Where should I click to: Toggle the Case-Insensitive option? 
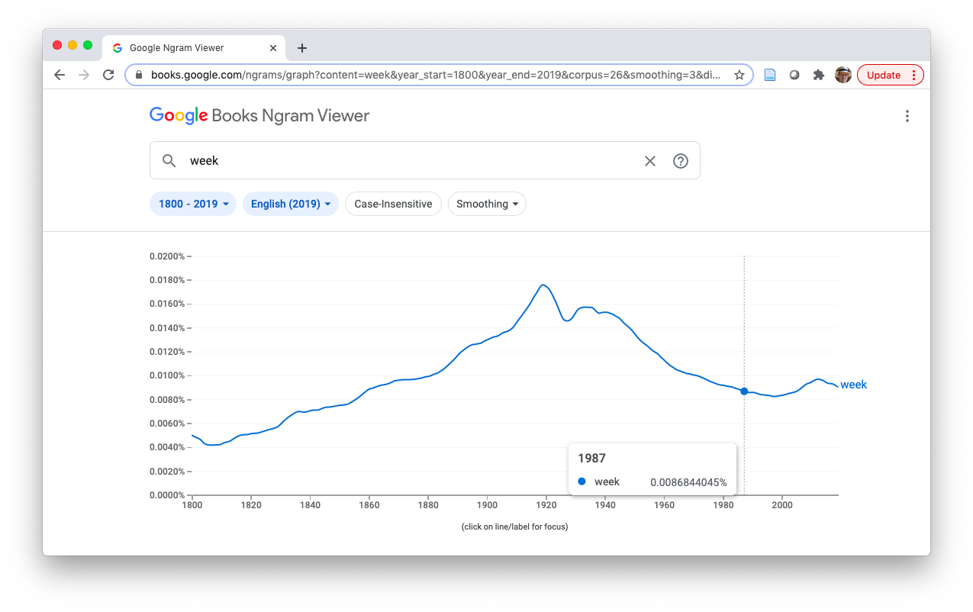pyautogui.click(x=393, y=204)
